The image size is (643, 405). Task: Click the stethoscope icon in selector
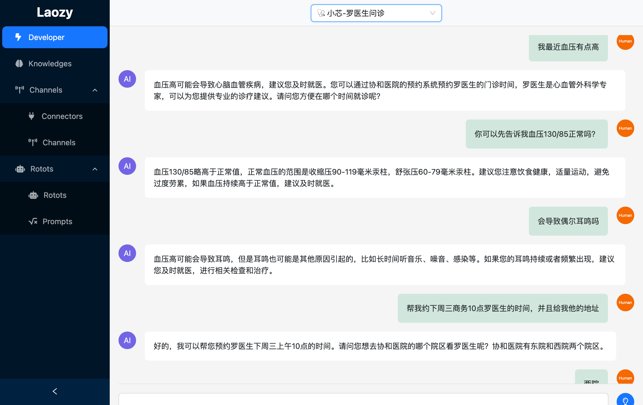(x=321, y=13)
